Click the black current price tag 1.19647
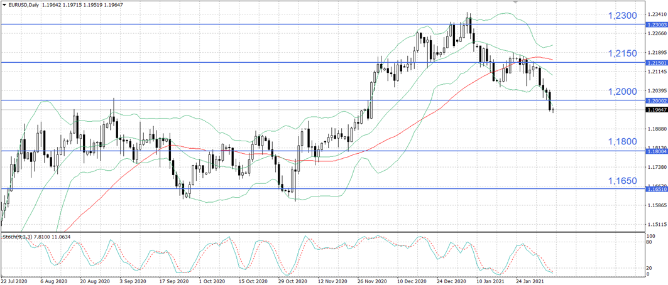Screen dimensions: 668x285 pyautogui.click(x=656, y=110)
